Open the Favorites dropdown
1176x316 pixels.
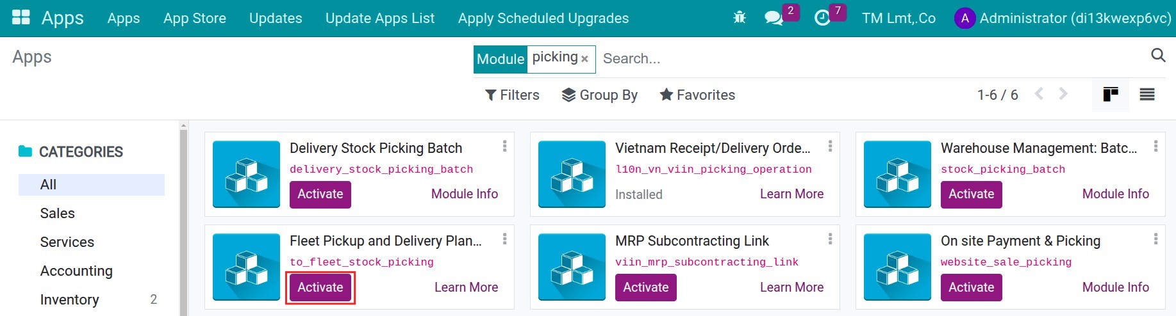coord(697,95)
